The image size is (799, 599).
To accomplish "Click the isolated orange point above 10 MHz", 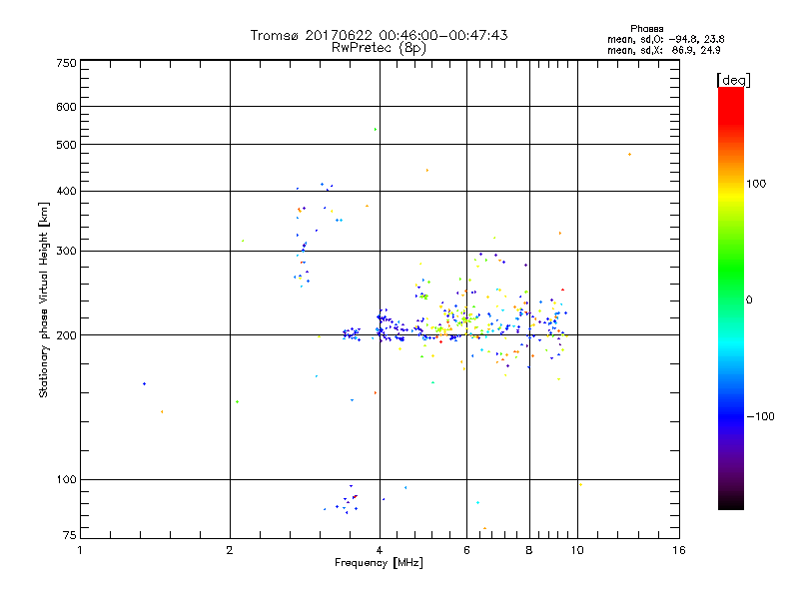I will (x=629, y=154).
